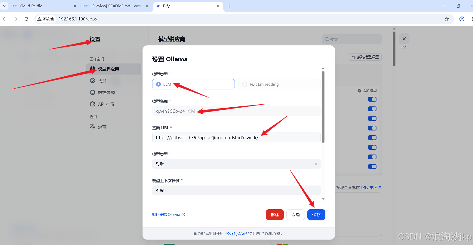
Task: Click the 模型供应商 brain icon
Action: point(93,69)
